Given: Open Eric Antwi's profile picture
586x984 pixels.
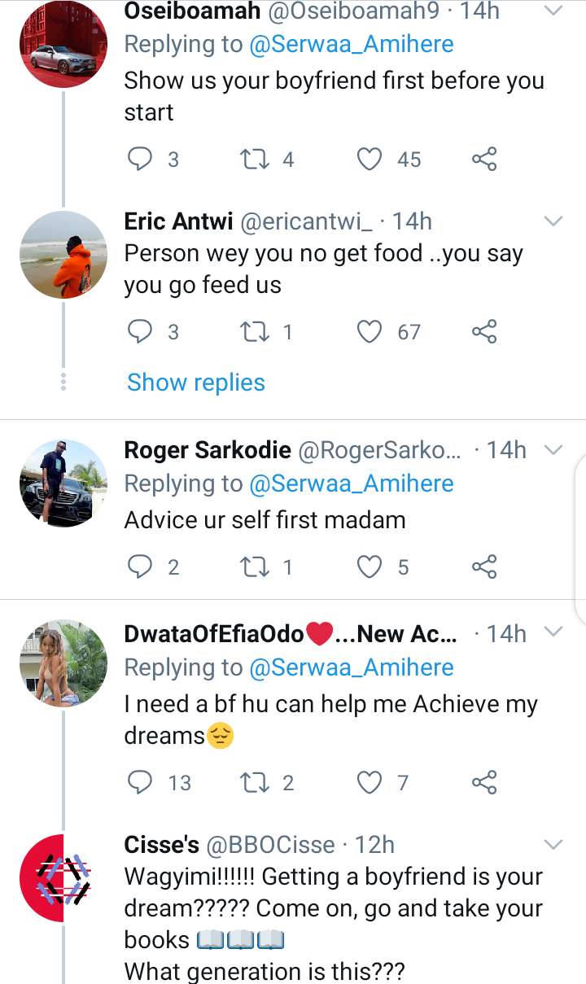Looking at the screenshot, I should [x=63, y=255].
